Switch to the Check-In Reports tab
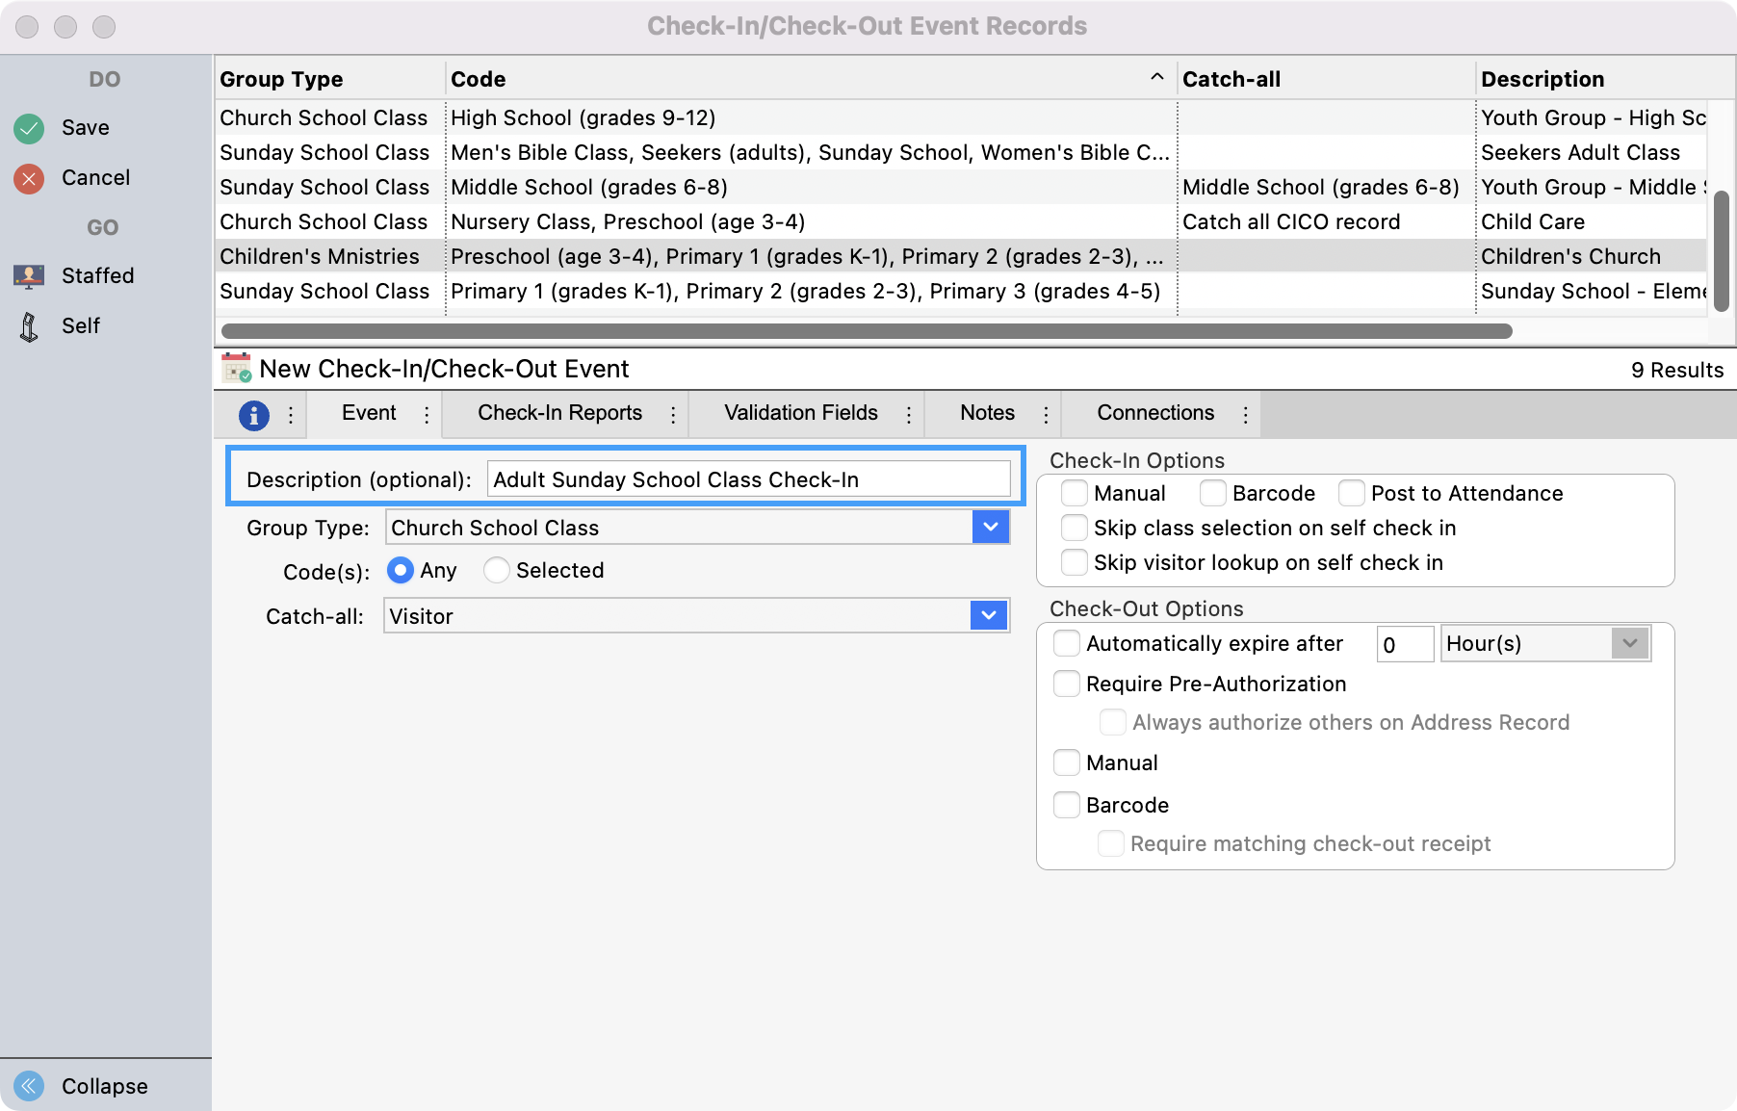The height and width of the screenshot is (1111, 1737). point(559,413)
